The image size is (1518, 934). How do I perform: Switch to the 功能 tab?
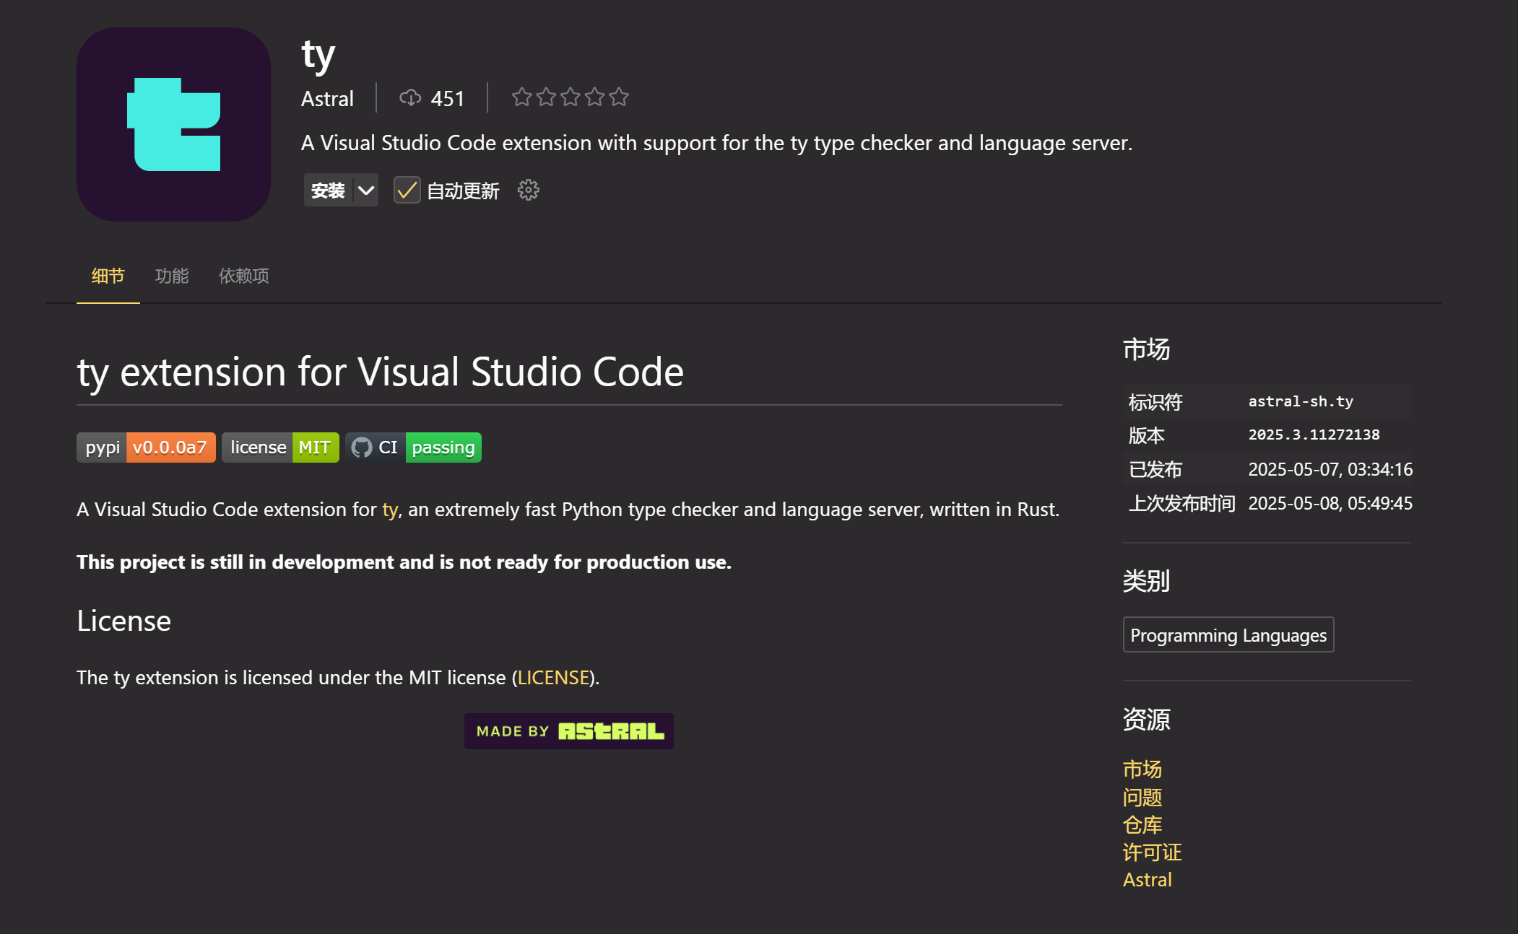pos(172,276)
